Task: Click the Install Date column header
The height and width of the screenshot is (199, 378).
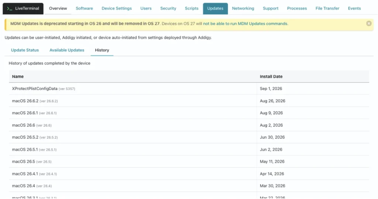Action: click(x=271, y=77)
